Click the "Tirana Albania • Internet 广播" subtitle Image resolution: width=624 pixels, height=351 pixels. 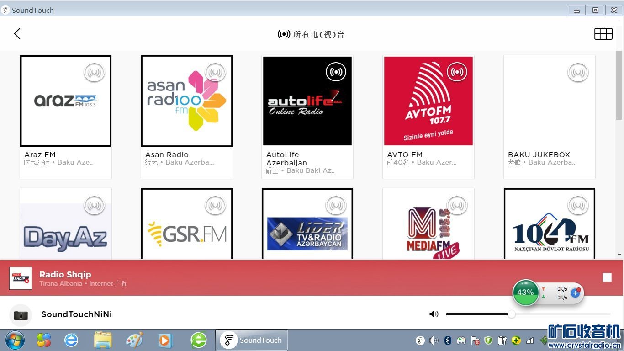tap(83, 283)
